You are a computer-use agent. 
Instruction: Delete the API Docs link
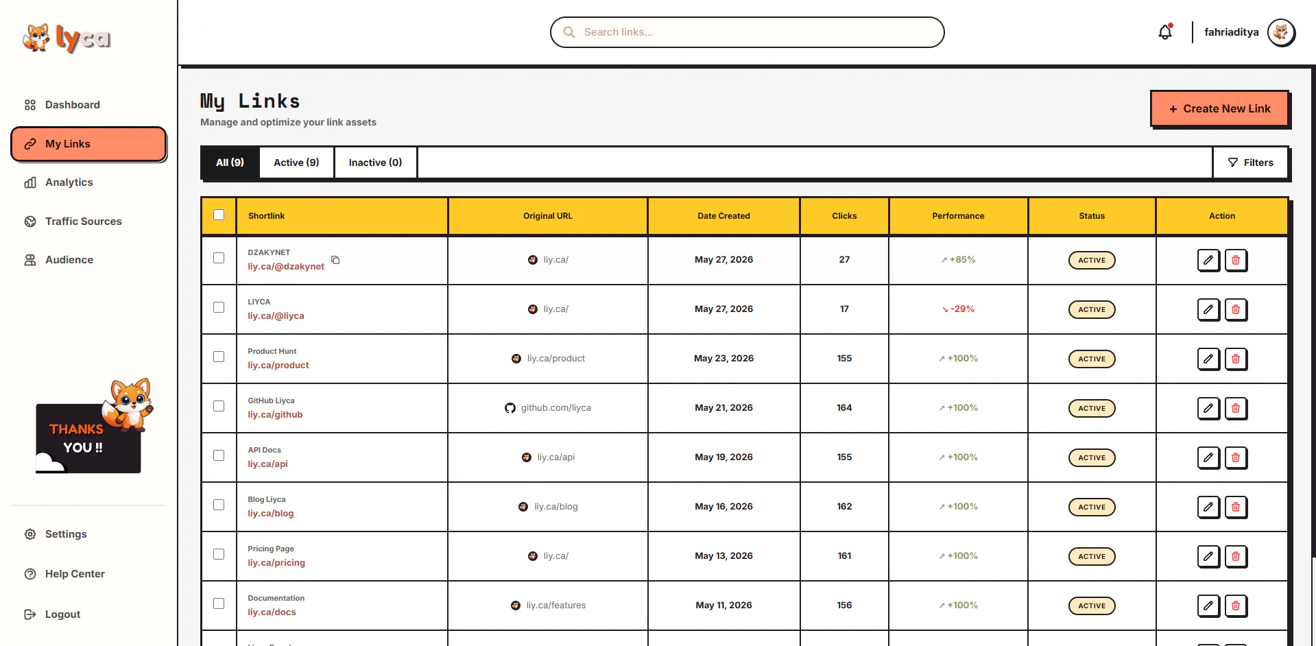pos(1236,457)
